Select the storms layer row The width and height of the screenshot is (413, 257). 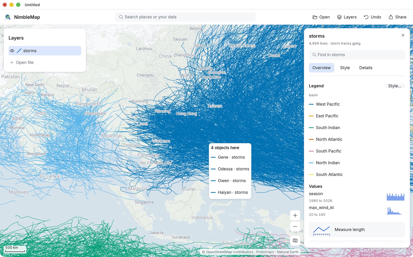click(x=45, y=51)
